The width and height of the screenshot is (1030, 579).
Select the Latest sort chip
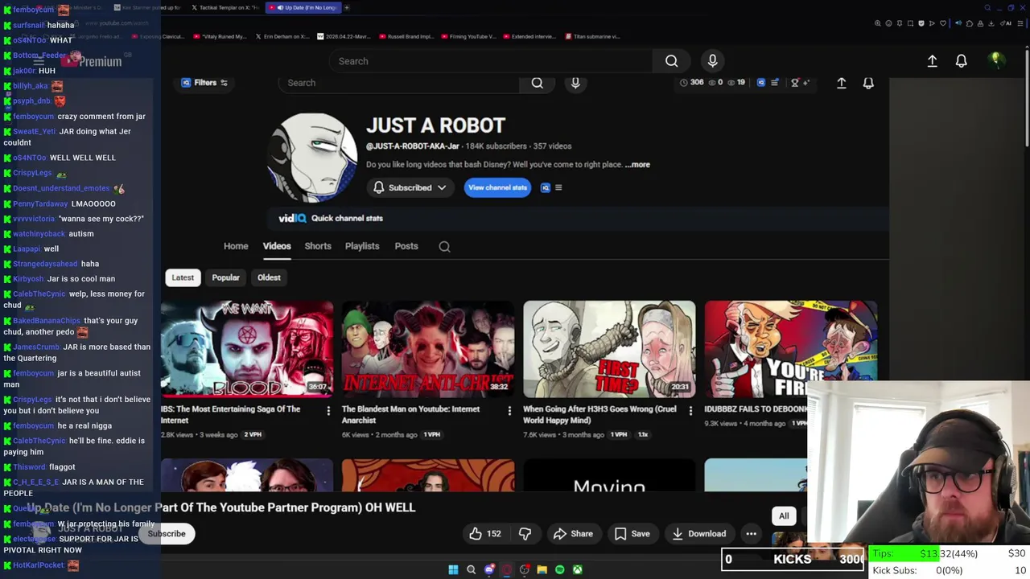[183, 277]
